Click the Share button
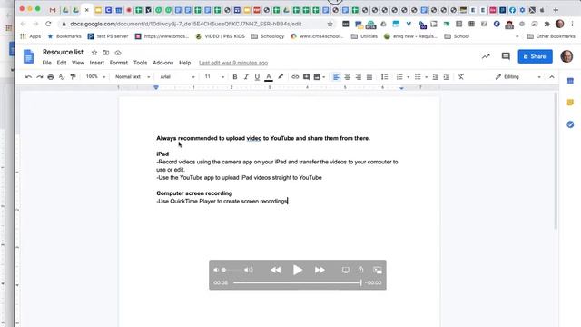This screenshot has width=581, height=327. 535,56
